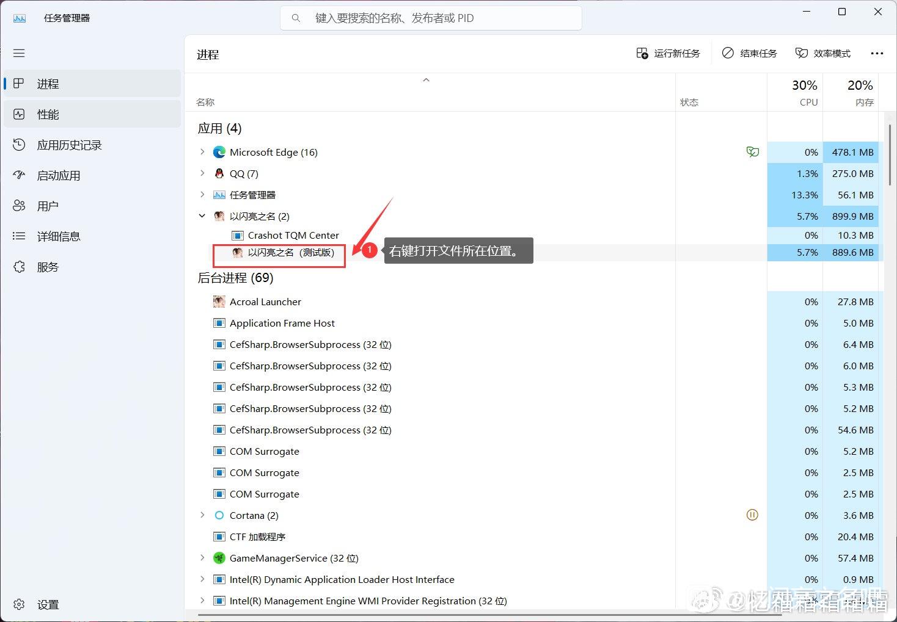Open 设置 at sidebar bottom

tap(92, 604)
